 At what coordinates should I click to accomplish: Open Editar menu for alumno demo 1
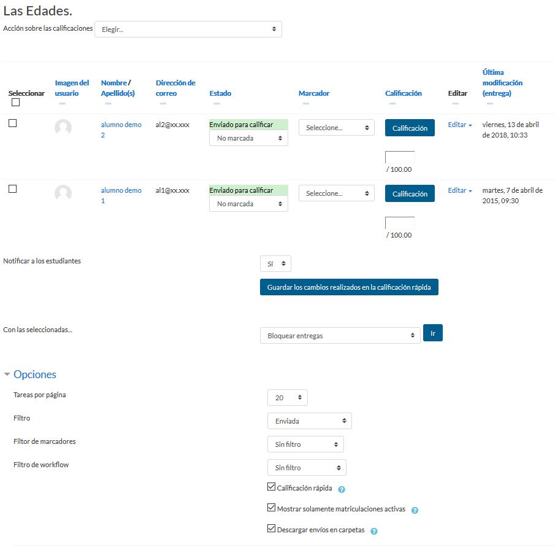pyautogui.click(x=460, y=190)
